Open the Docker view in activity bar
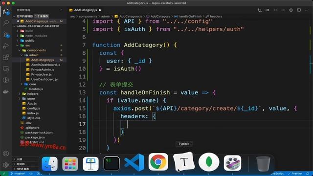The height and width of the screenshot is (176, 313). pyautogui.click(x=6, y=91)
